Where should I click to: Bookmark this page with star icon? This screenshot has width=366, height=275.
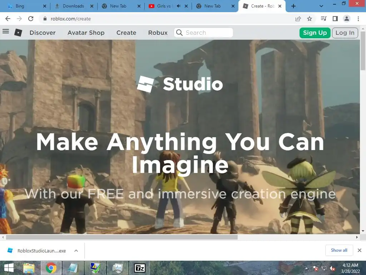[310, 19]
